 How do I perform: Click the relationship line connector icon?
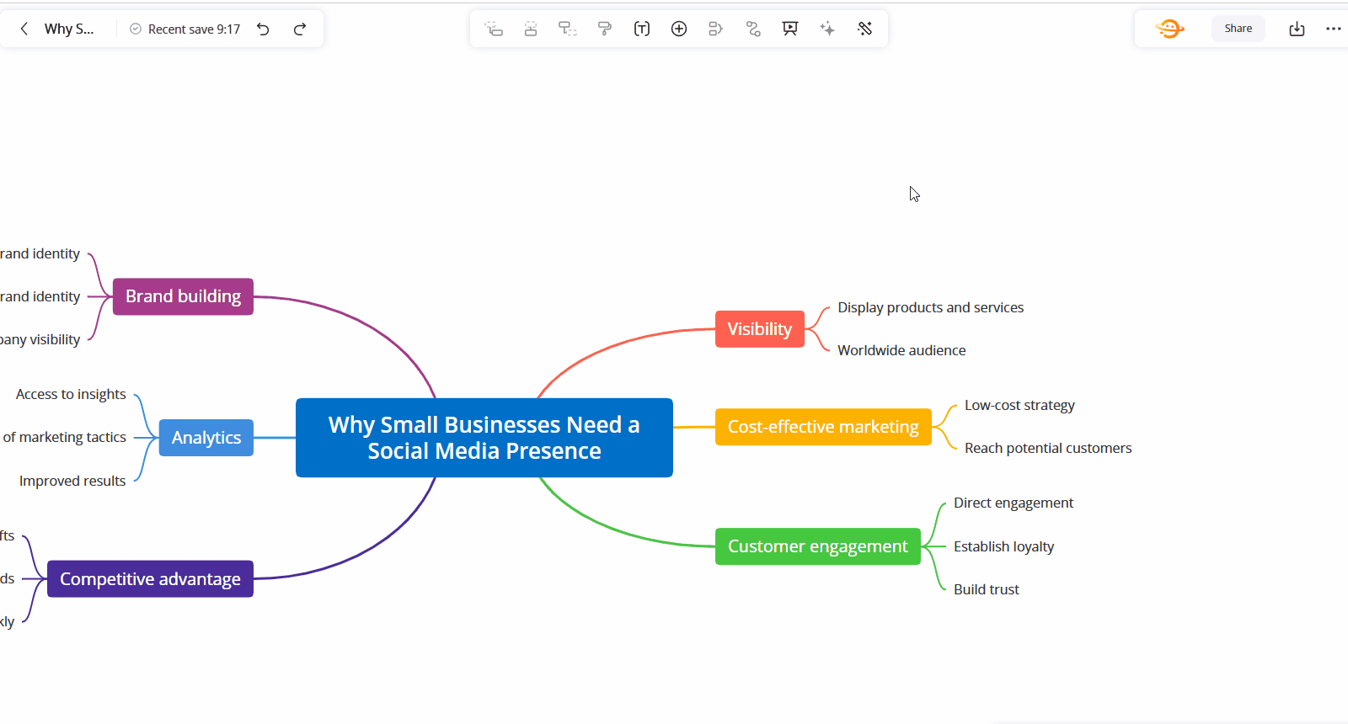(x=753, y=29)
